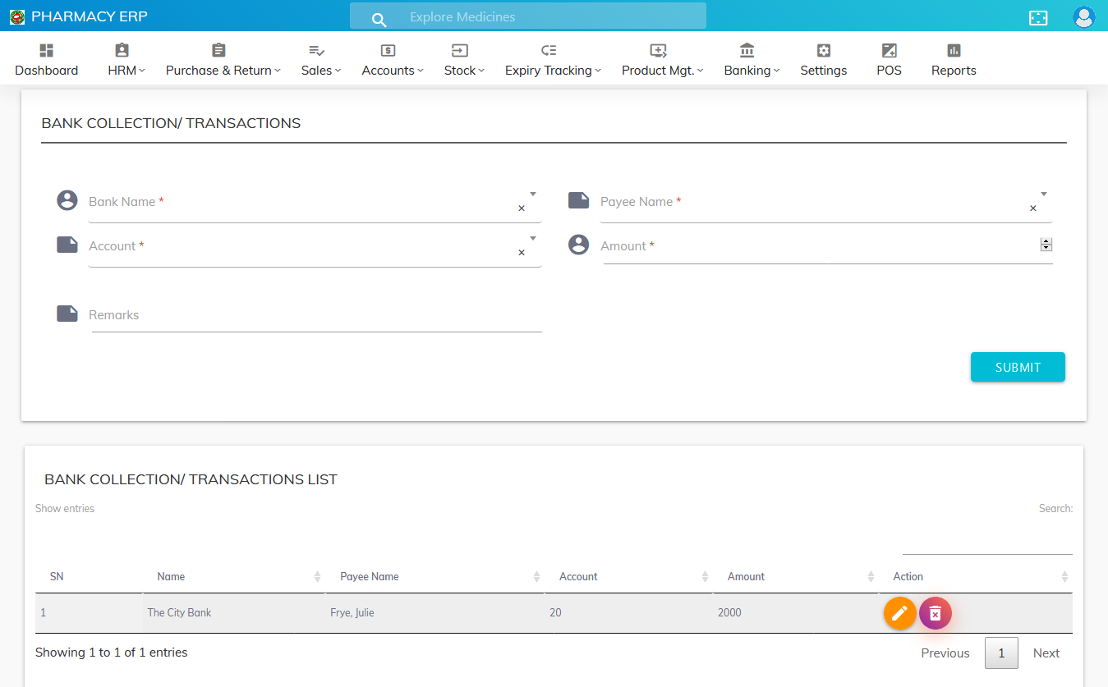The height and width of the screenshot is (687, 1108).
Task: Click the delete icon for The City Bank row
Action: (x=935, y=613)
